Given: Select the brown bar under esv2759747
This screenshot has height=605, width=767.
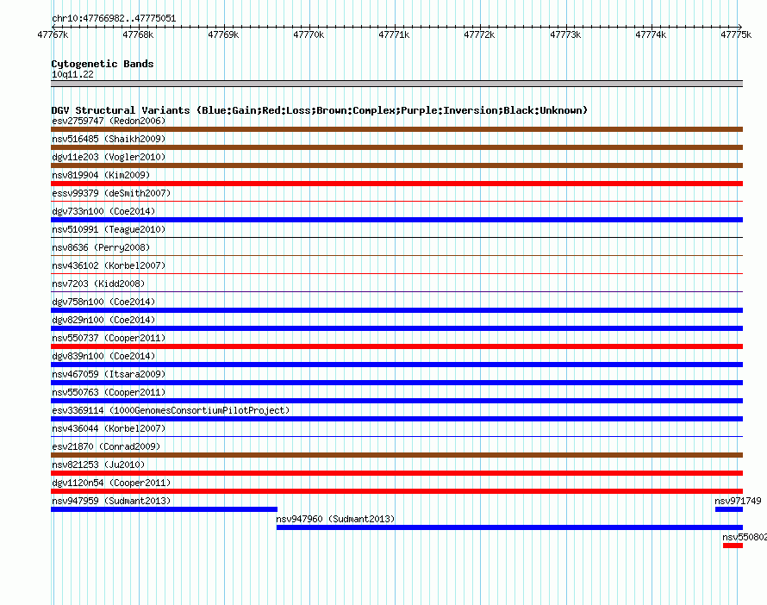Looking at the screenshot, I should (396, 129).
